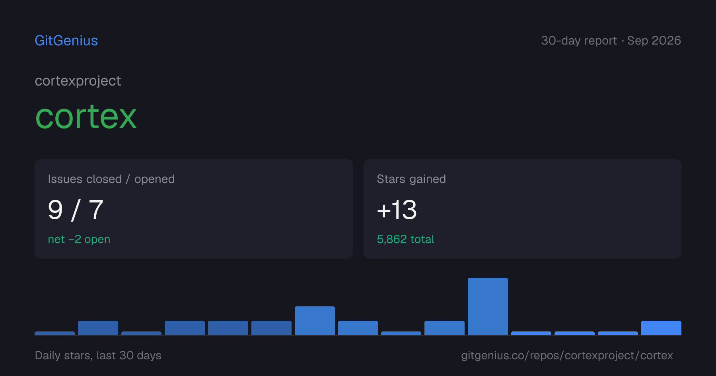Click the first tiny bar in chart
Image resolution: width=716 pixels, height=376 pixels.
(x=54, y=333)
